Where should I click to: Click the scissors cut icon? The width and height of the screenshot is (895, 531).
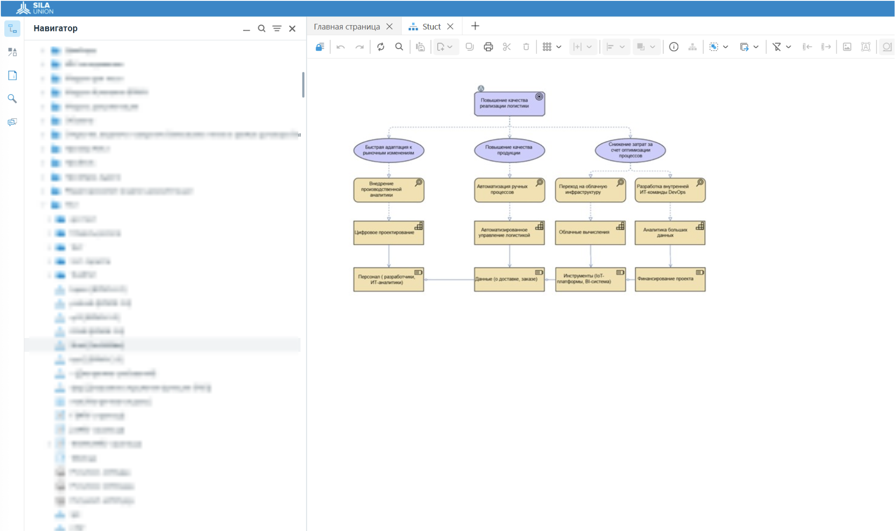[507, 47]
